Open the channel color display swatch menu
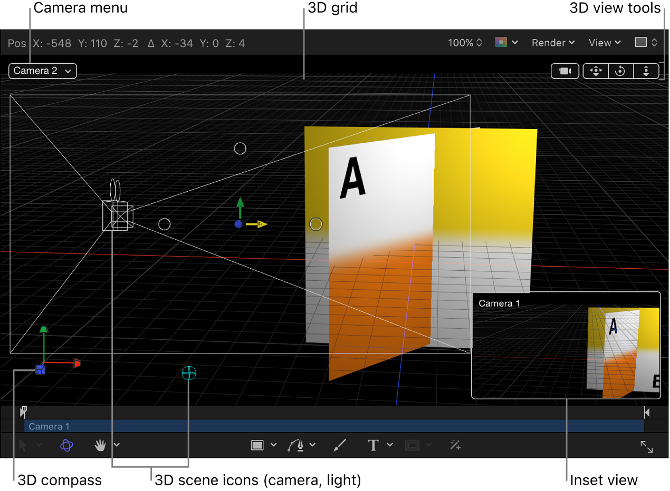Viewport: 670px width, 491px height. (505, 43)
